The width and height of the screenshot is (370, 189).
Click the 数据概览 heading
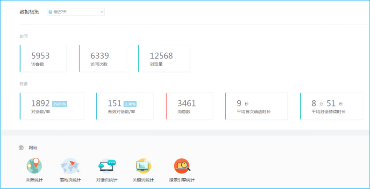tap(29, 12)
